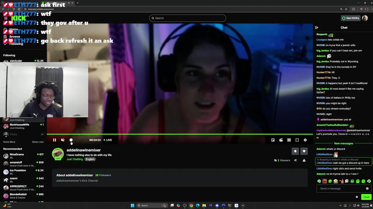The height and width of the screenshot is (209, 373).
Task: Click Just Chatting category link
Action: [75, 159]
